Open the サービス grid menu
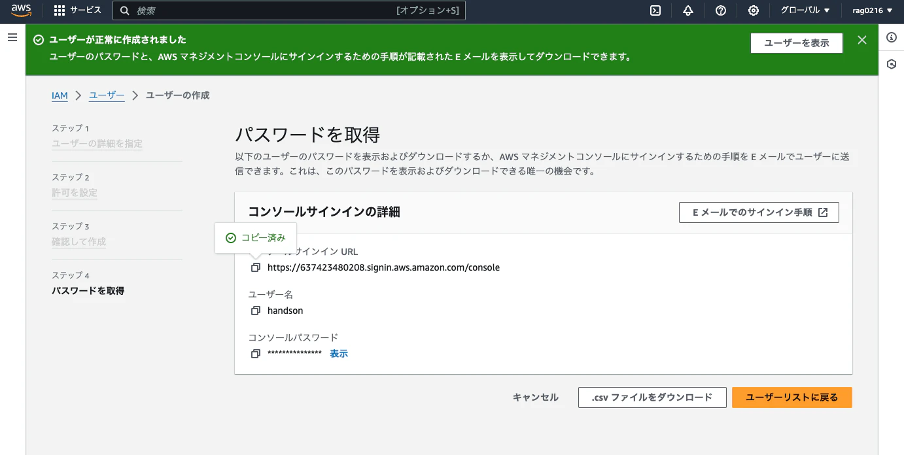904x455 pixels. tap(78, 10)
